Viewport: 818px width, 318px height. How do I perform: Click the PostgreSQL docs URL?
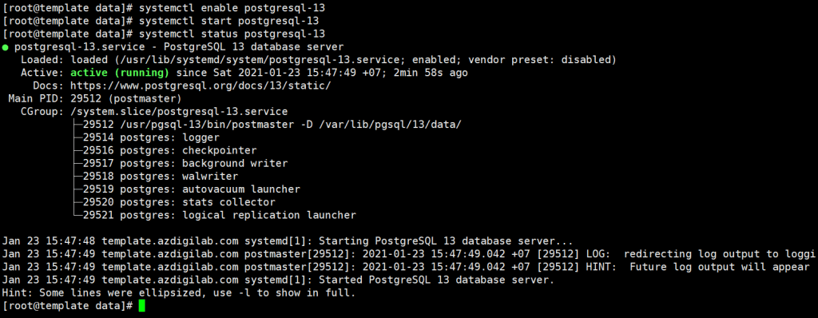[x=201, y=85]
